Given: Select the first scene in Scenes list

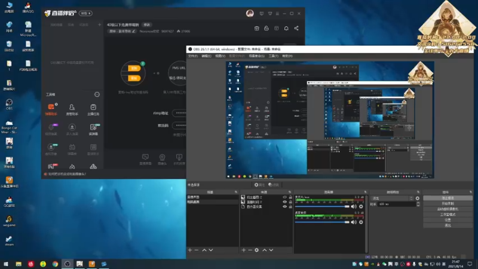Looking at the screenshot, I should 213,197.
